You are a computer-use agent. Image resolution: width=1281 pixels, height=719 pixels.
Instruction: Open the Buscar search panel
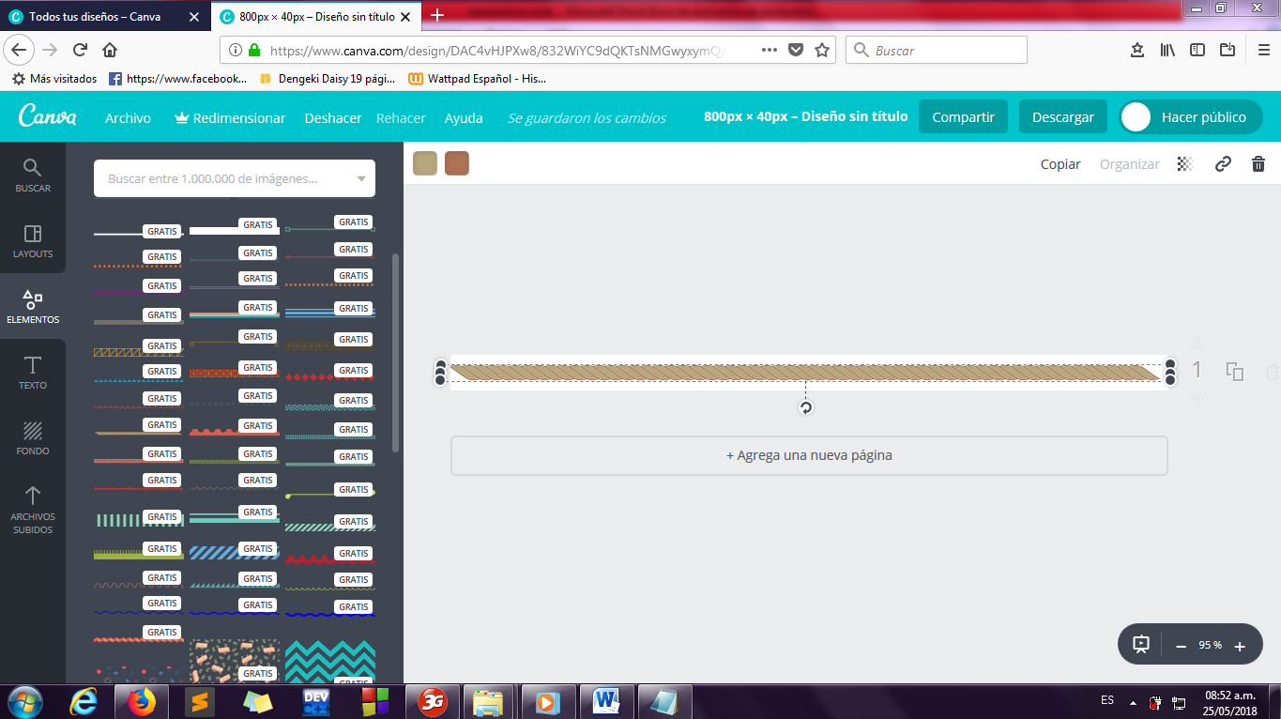pos(33,175)
